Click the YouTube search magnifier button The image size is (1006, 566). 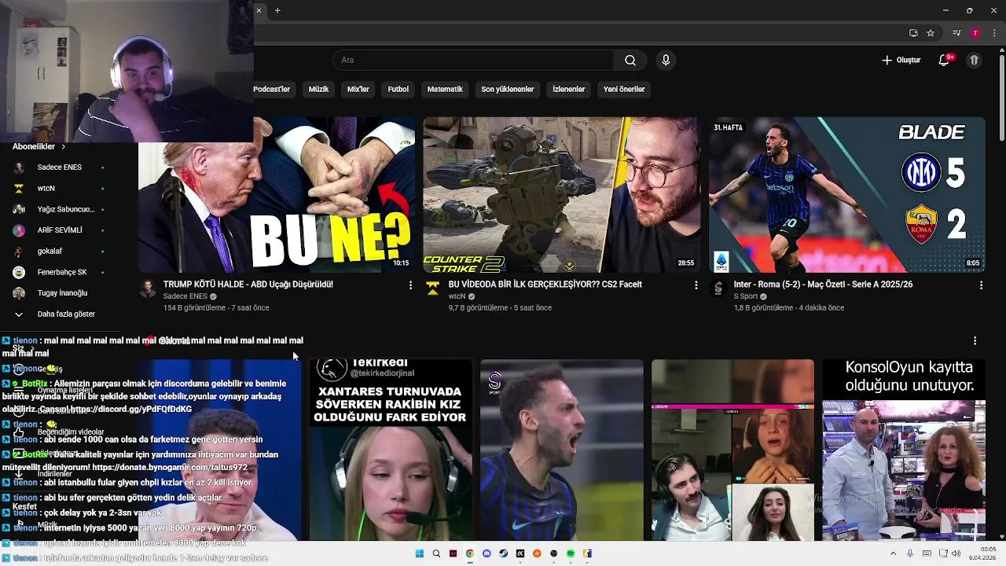point(630,61)
